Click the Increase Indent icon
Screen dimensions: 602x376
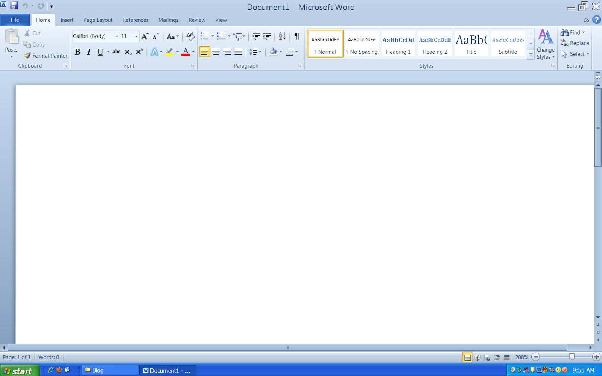coord(267,36)
